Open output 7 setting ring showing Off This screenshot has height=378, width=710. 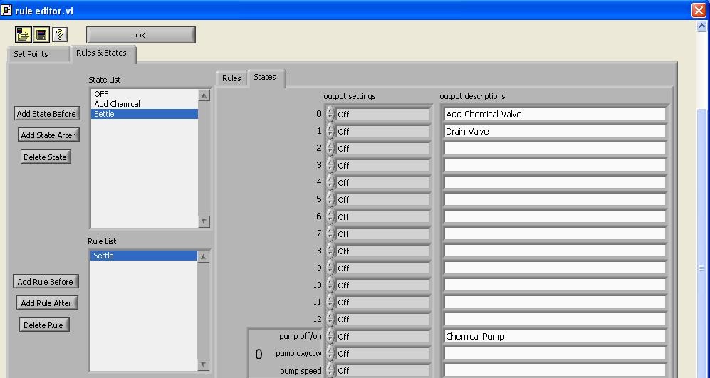click(x=382, y=233)
